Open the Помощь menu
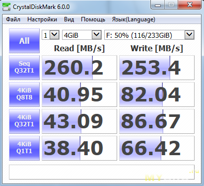 coord(93,19)
